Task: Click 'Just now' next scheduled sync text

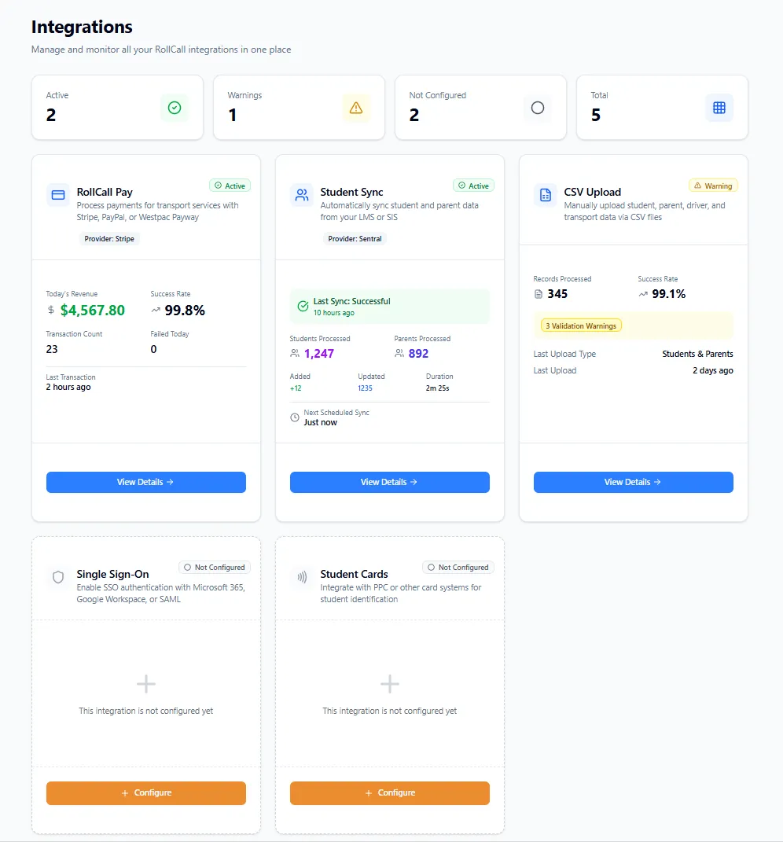Action: click(321, 423)
